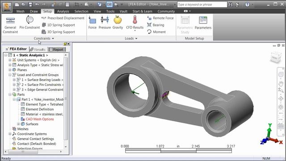286x161 pixels.
Task: Click Undo arrow in quick access toolbar
Action: pyautogui.click(x=37, y=4)
